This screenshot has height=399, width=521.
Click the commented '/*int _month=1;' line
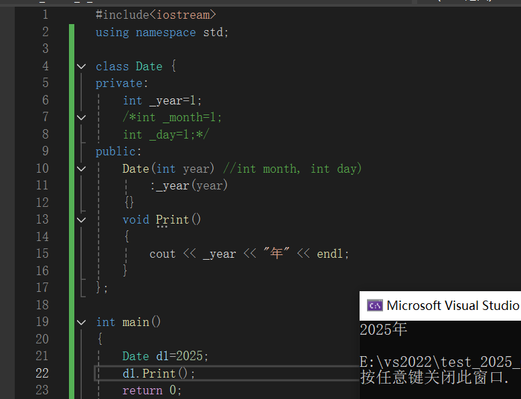tap(172, 117)
